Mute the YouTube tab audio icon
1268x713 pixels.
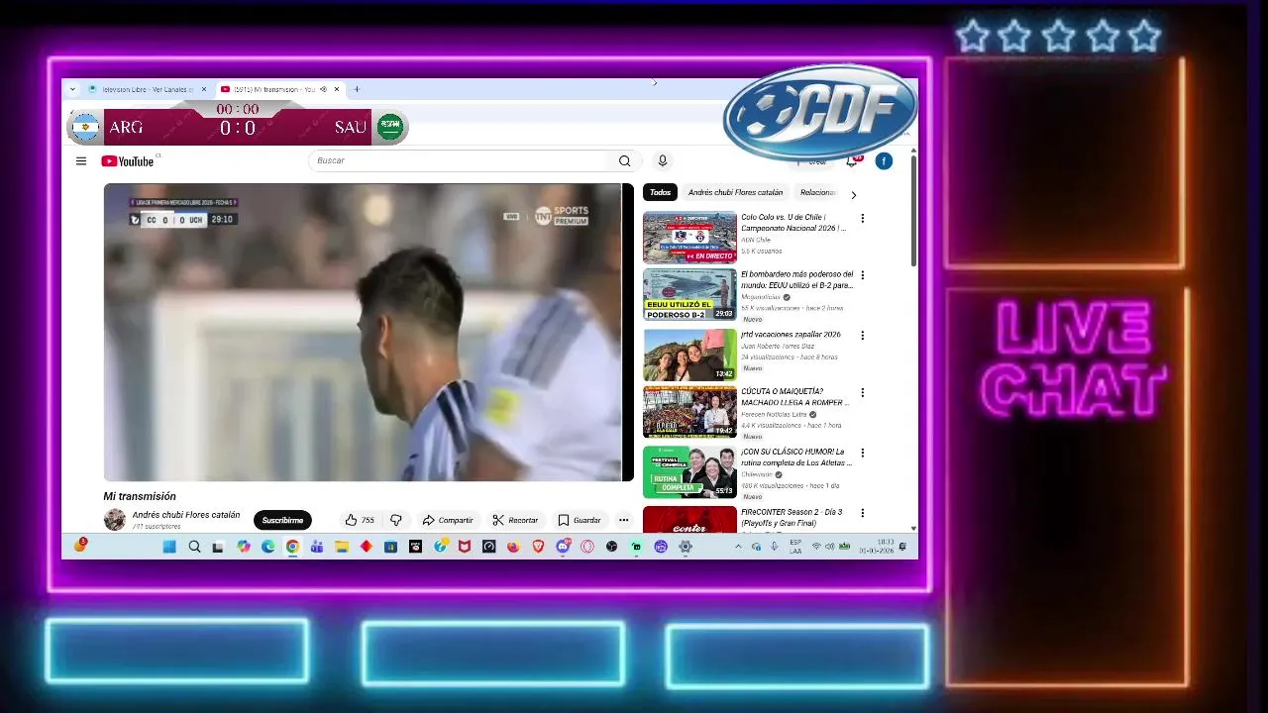click(323, 89)
